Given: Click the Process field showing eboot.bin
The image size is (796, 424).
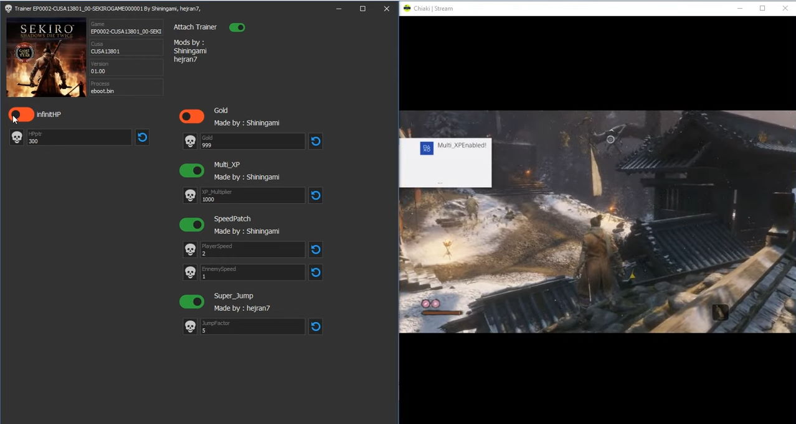Looking at the screenshot, I should pos(126,87).
